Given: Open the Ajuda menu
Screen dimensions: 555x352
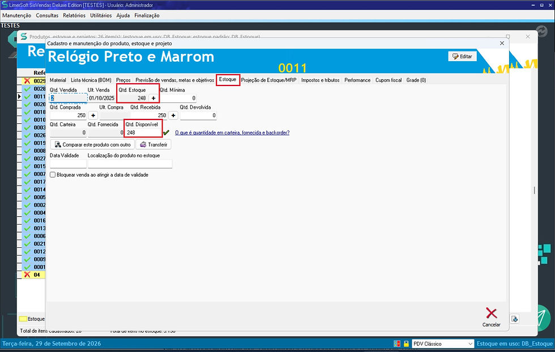Looking at the screenshot, I should pos(123,16).
